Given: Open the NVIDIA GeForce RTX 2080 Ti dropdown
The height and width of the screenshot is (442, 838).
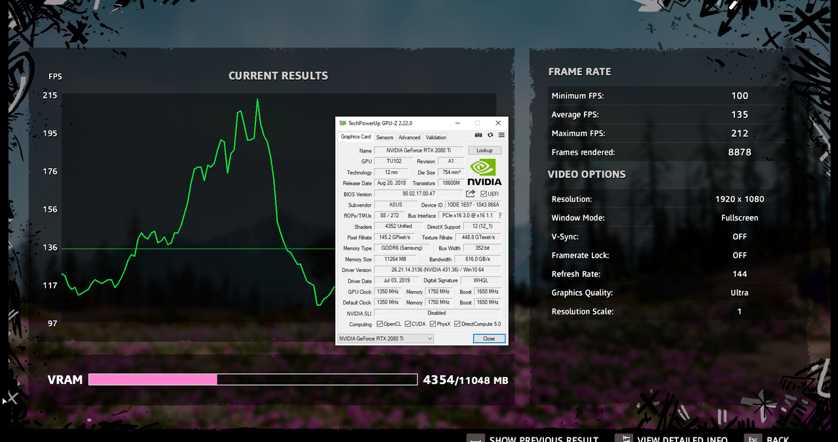Looking at the screenshot, I should (385, 338).
